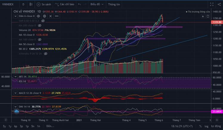The width and height of the screenshot is (223, 130).
Task: Redo the chart action
Action: [x=85, y=4]
